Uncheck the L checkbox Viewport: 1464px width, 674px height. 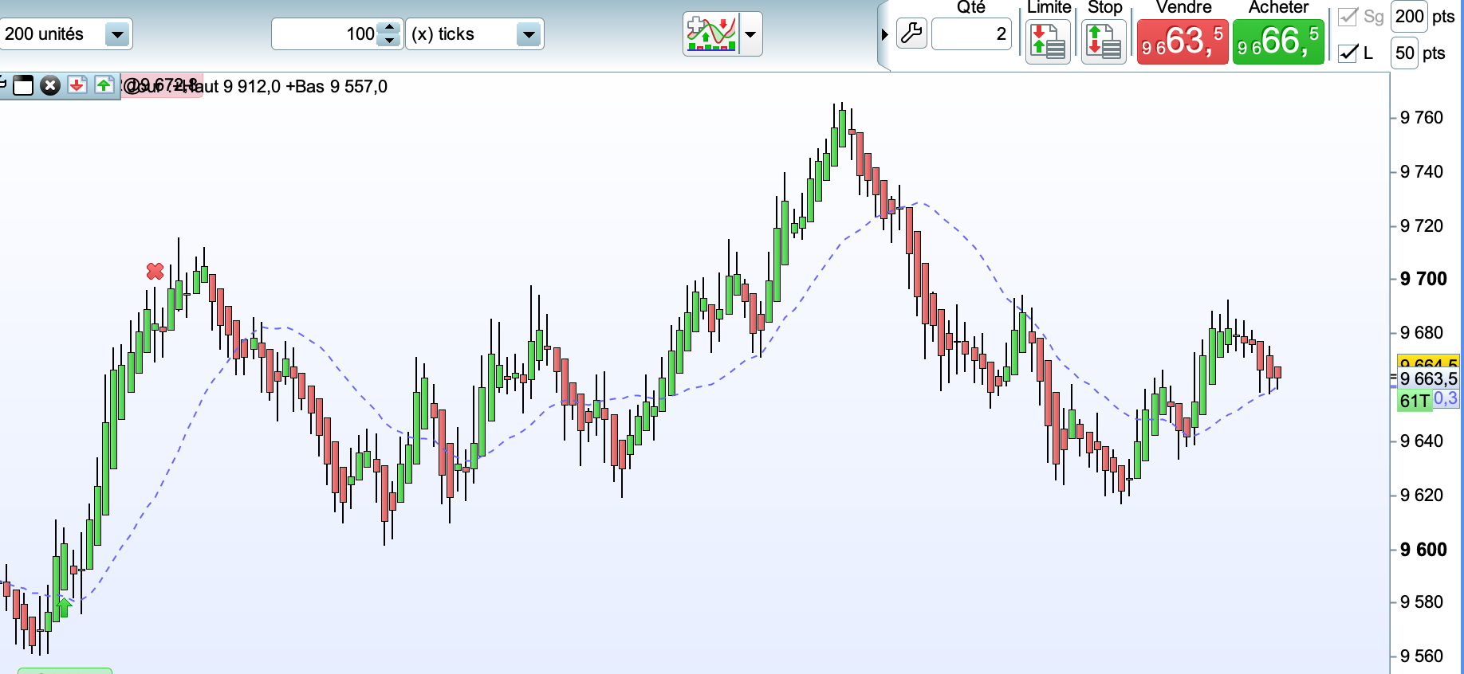[x=1348, y=53]
